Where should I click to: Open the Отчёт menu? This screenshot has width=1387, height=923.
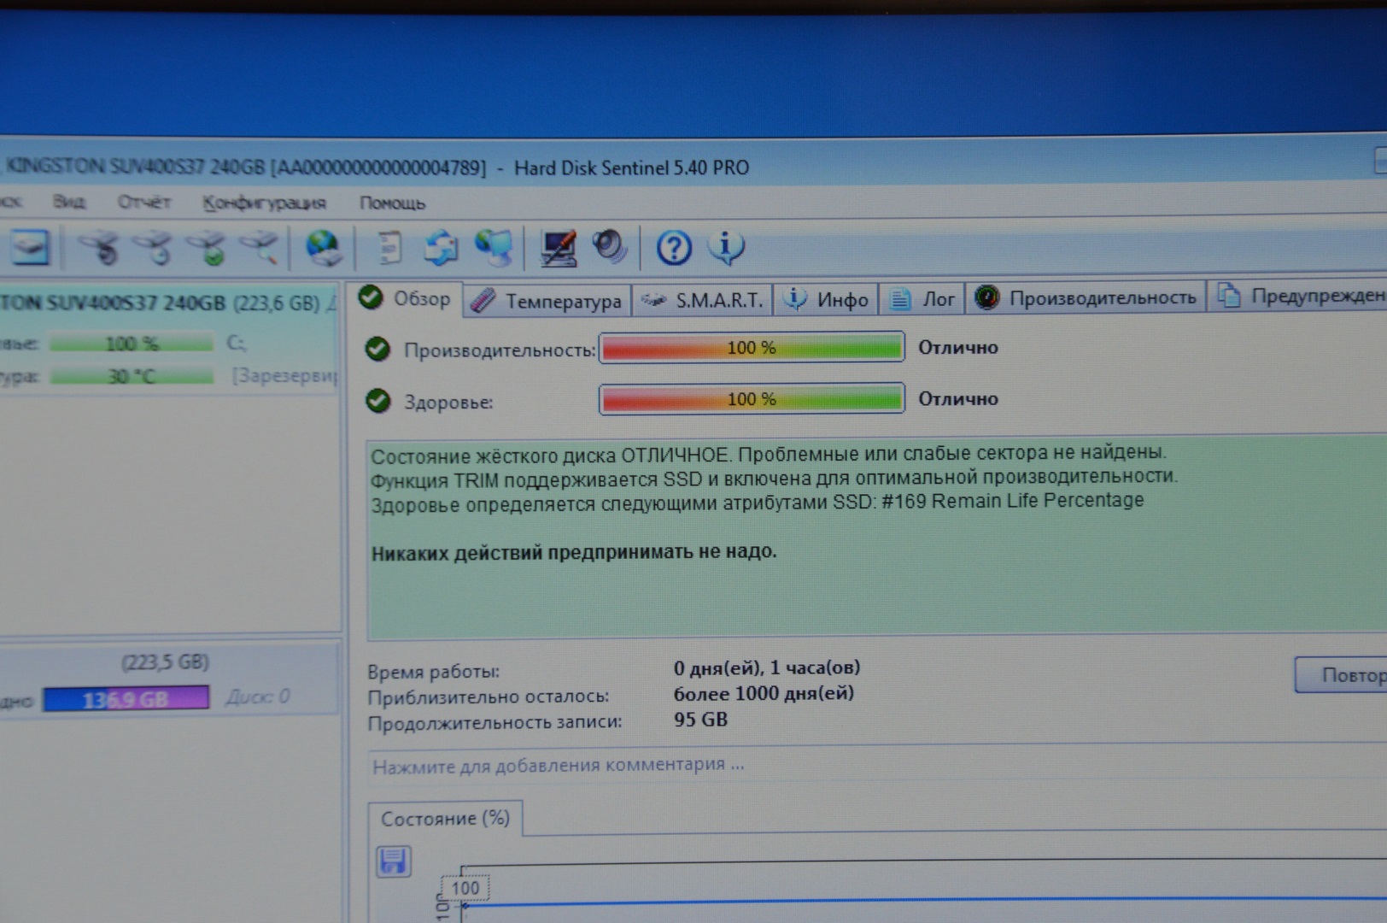click(x=143, y=203)
